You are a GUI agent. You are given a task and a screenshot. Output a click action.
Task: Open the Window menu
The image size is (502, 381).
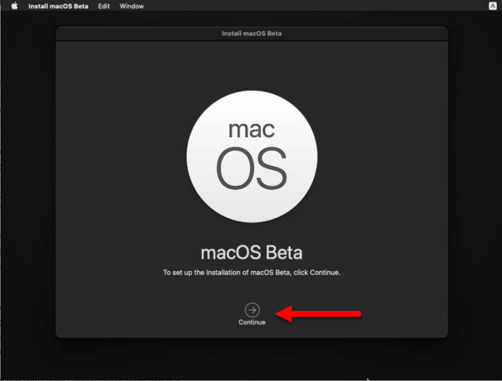[x=131, y=6]
